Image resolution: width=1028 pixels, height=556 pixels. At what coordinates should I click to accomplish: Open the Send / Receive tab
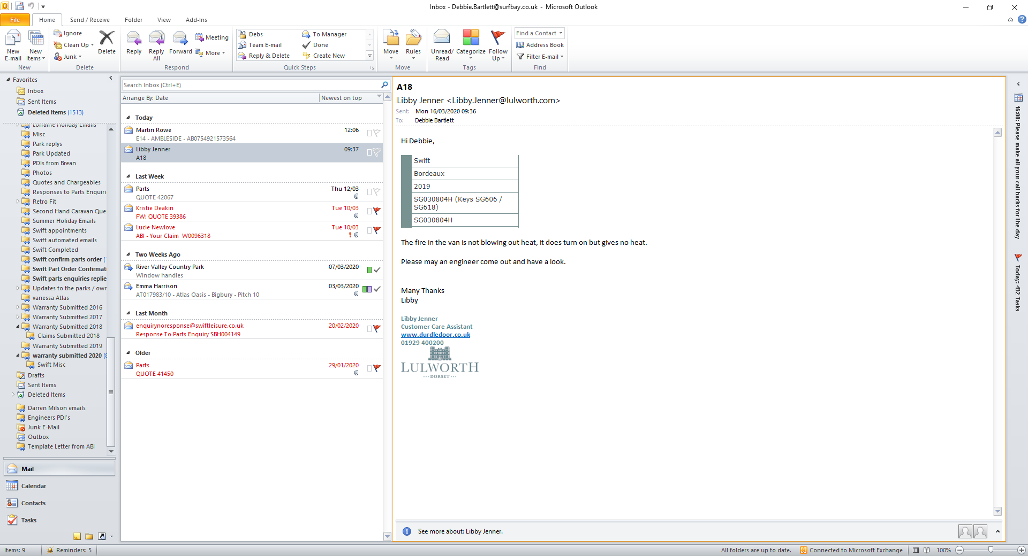[89, 20]
